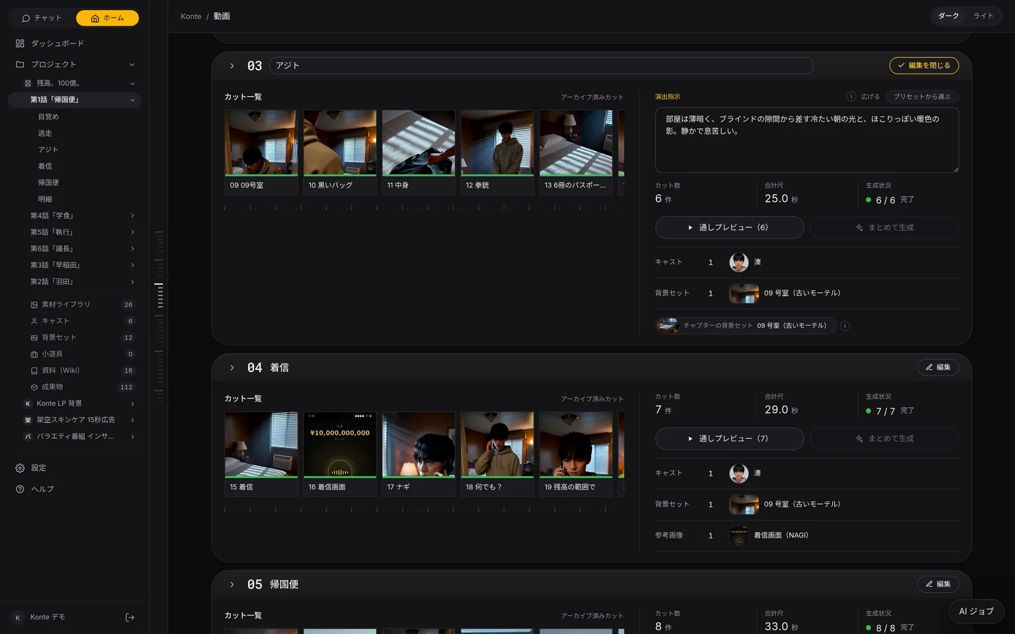Switch theme to ダーク
1015x634 pixels.
tap(948, 16)
